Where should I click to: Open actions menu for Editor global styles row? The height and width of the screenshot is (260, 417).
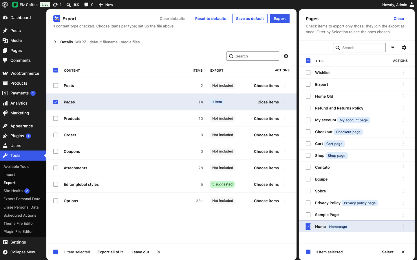pos(285,184)
